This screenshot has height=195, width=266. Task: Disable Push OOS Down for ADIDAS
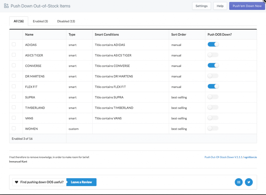pyautogui.click(x=213, y=44)
